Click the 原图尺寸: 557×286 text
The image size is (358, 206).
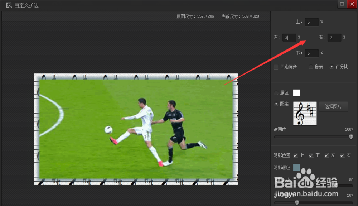[195, 16]
